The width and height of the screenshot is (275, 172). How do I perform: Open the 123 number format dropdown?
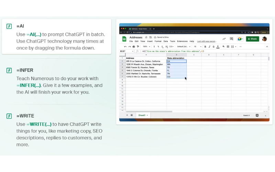(171, 47)
